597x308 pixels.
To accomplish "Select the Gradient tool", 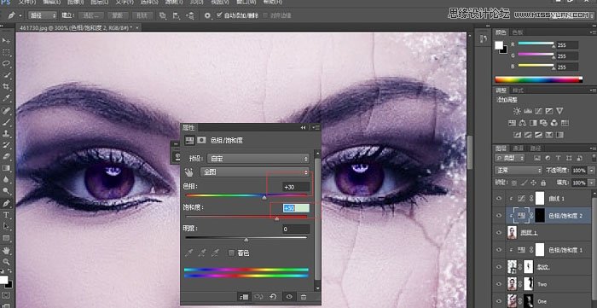I will coord(6,168).
